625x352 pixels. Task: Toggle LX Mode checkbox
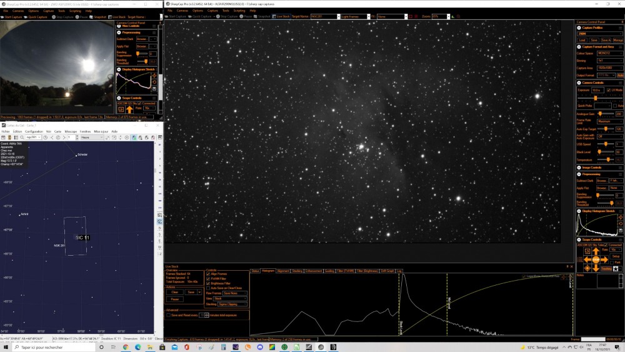pyautogui.click(x=609, y=90)
